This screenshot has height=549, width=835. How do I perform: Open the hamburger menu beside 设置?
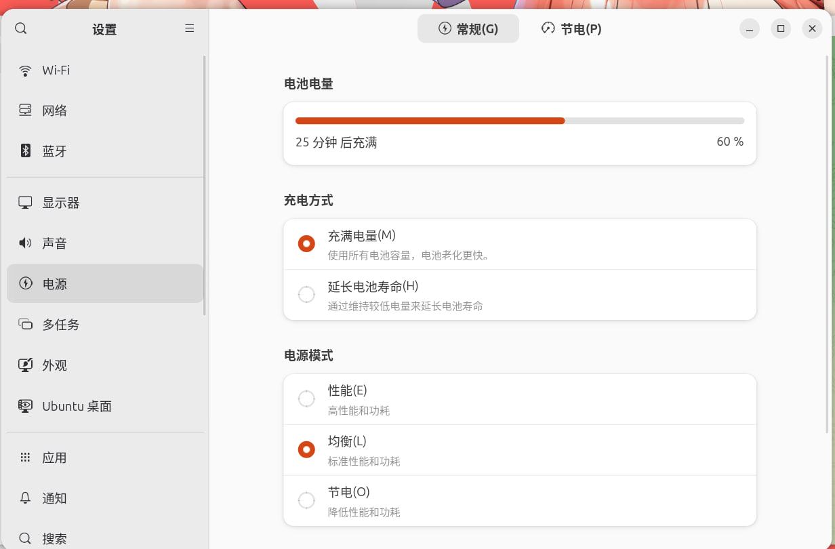point(190,28)
